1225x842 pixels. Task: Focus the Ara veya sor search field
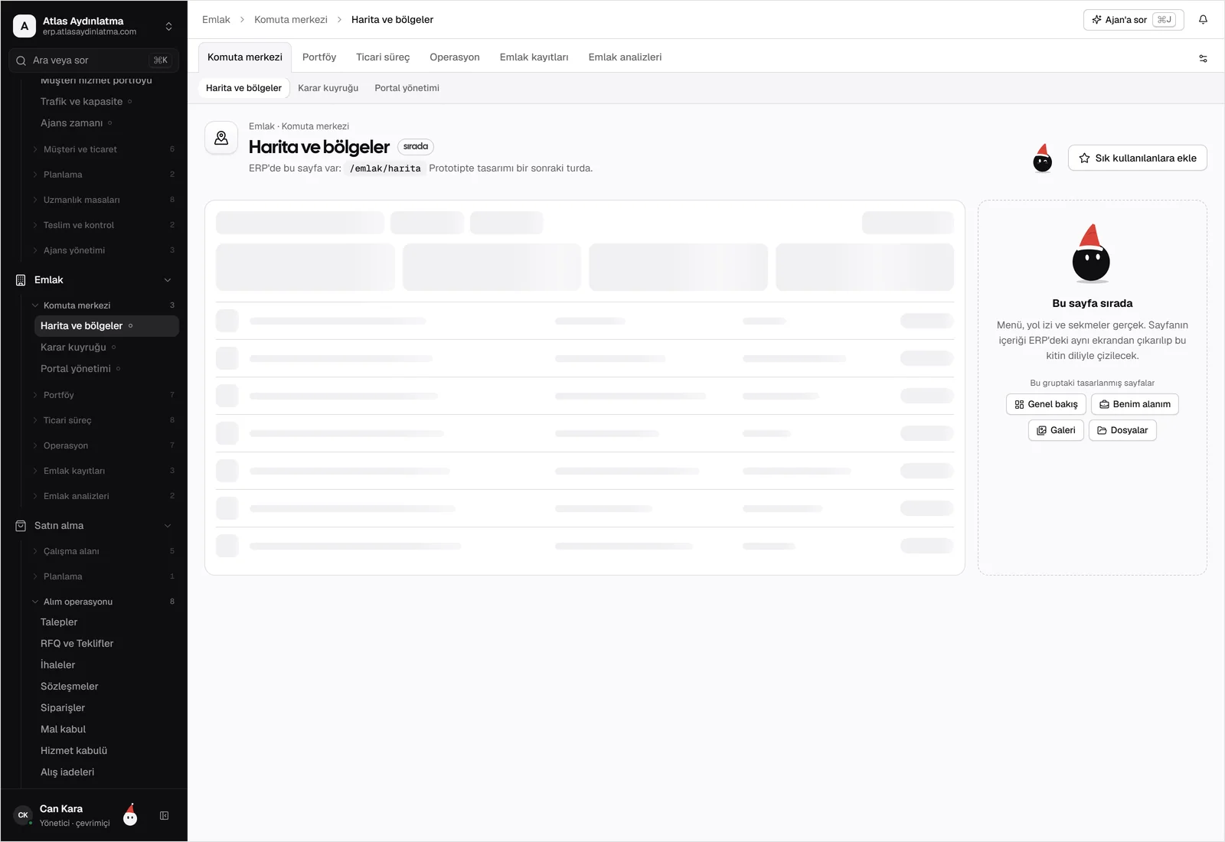point(93,60)
